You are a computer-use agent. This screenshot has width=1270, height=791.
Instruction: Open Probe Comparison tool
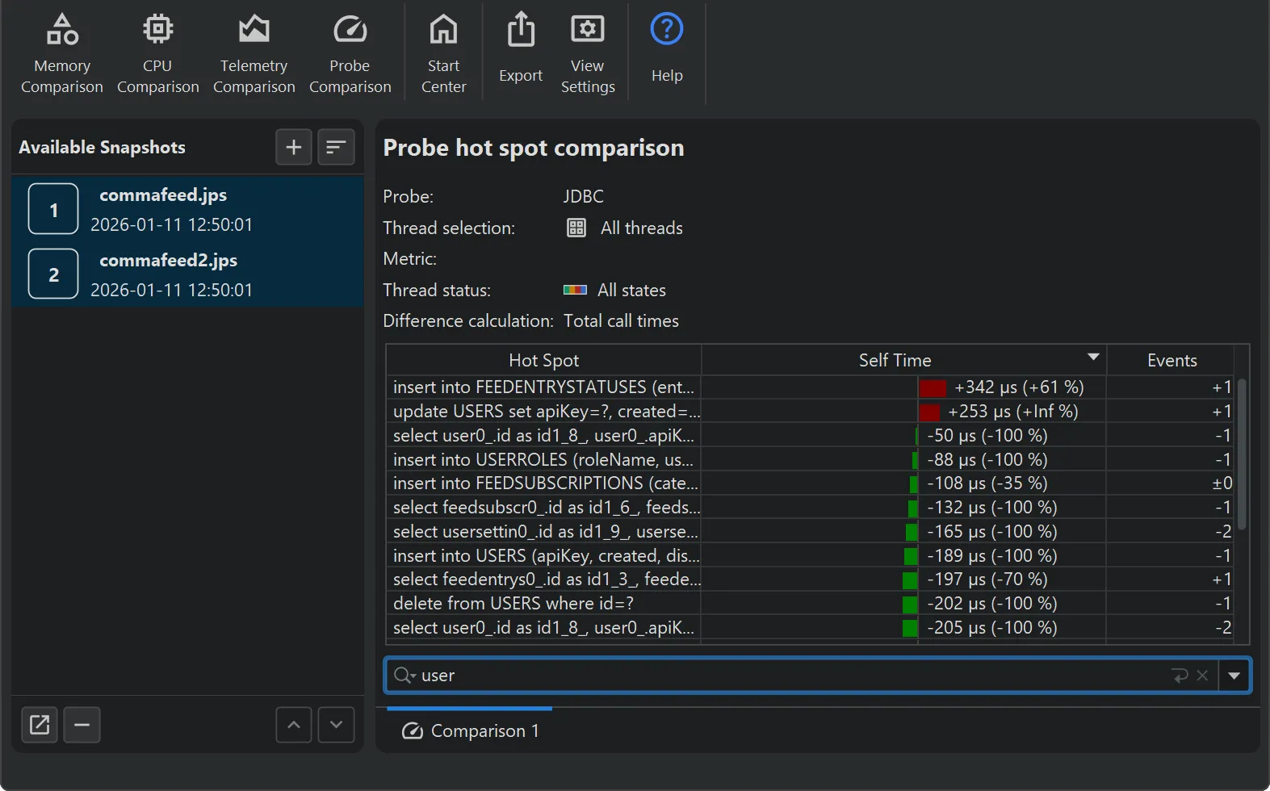(350, 54)
